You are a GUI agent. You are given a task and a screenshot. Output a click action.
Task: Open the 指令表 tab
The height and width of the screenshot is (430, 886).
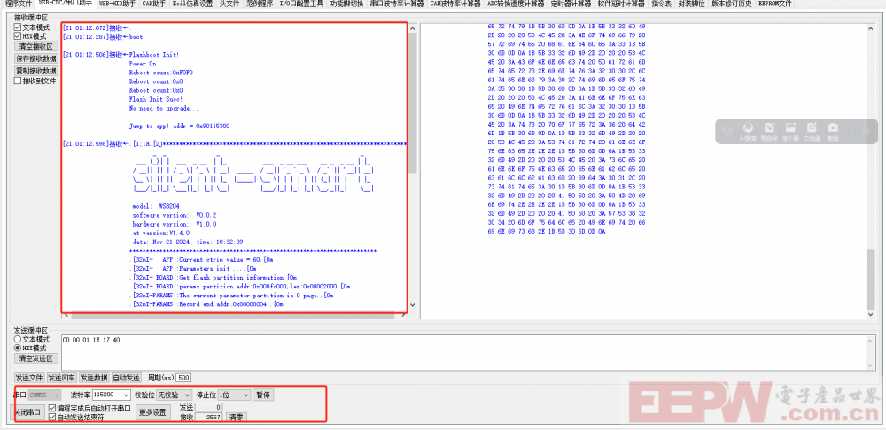pos(661,4)
